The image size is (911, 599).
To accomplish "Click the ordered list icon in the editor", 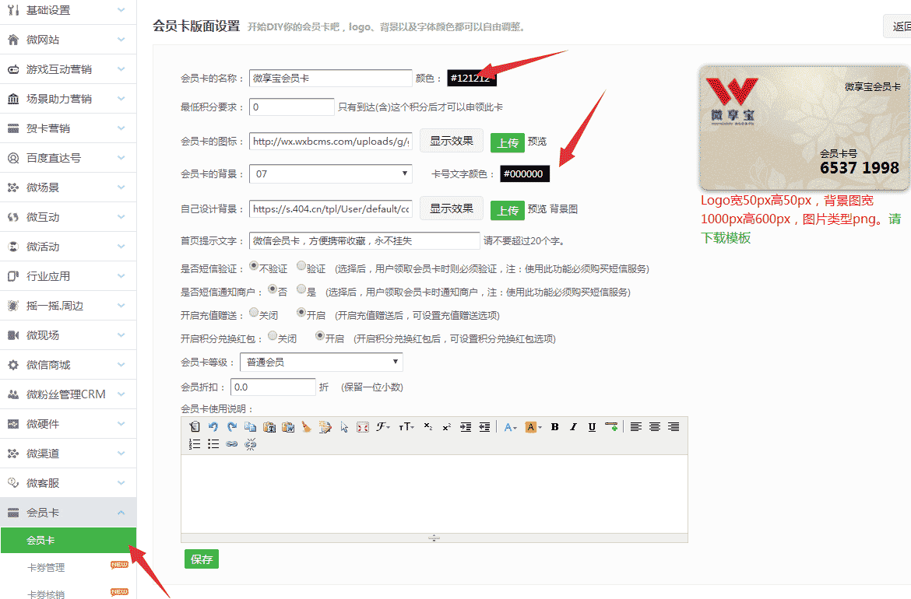I will (x=194, y=443).
